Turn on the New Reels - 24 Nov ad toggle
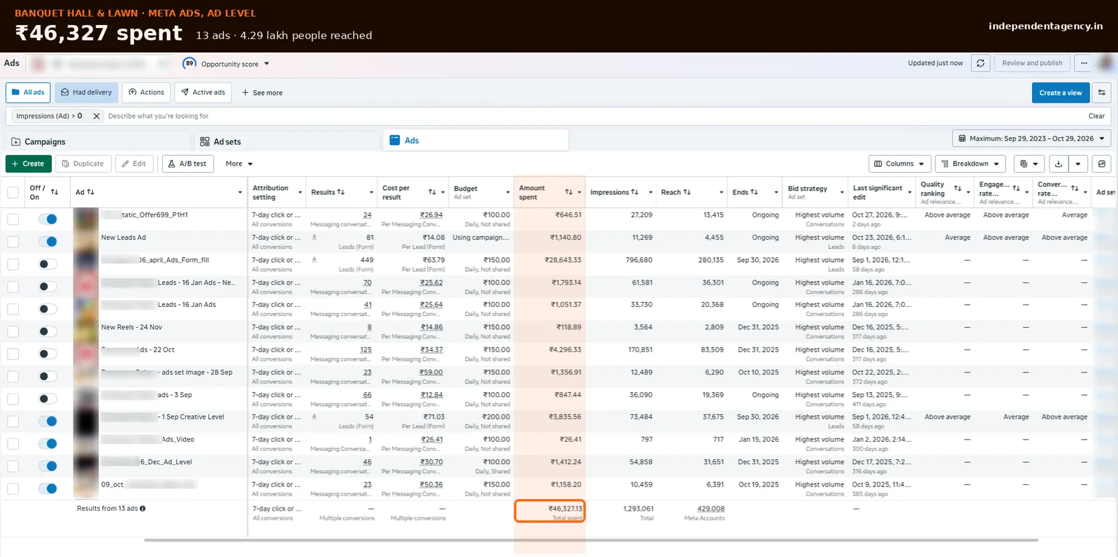Viewport: 1118px width, 557px height. coord(48,331)
